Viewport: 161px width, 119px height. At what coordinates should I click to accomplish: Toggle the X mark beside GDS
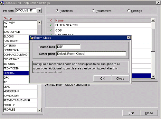click(51, 30)
